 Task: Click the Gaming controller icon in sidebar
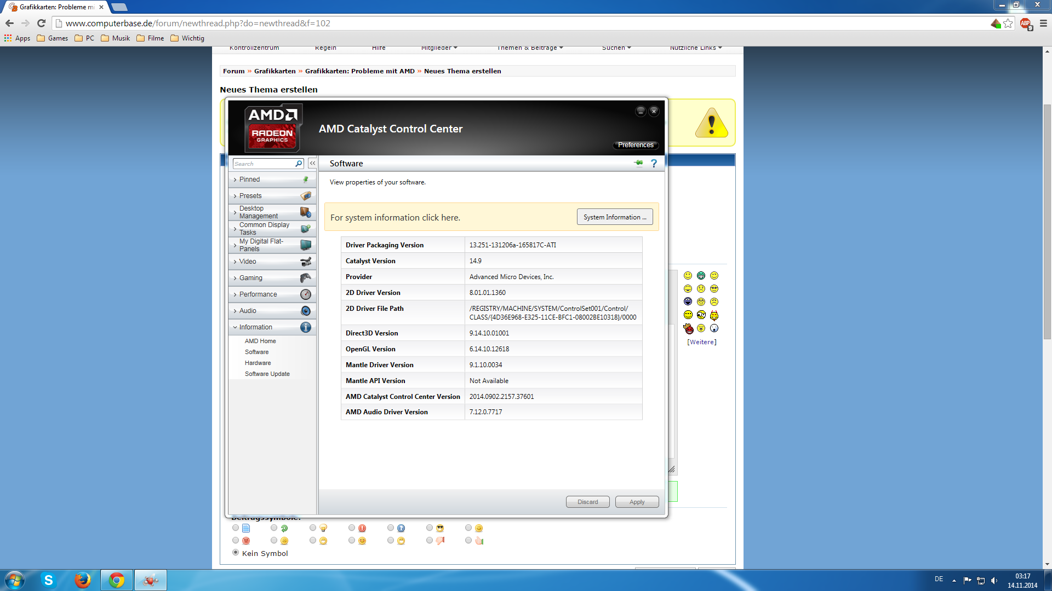click(306, 278)
